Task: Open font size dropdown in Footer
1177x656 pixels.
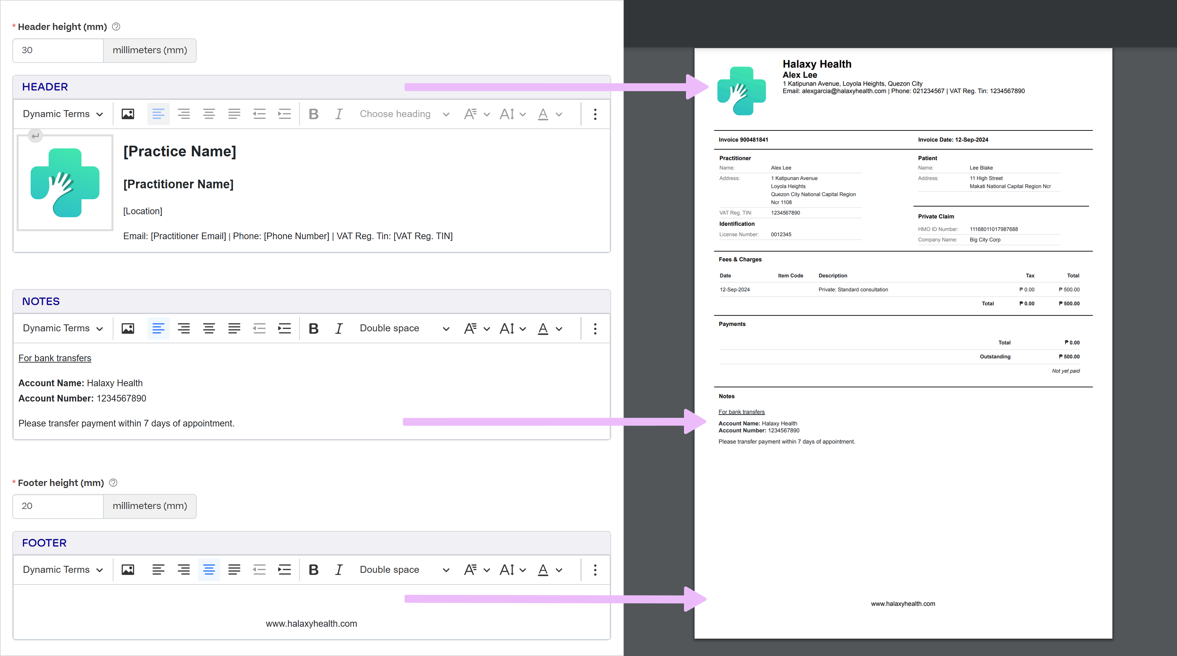Action: pos(513,570)
